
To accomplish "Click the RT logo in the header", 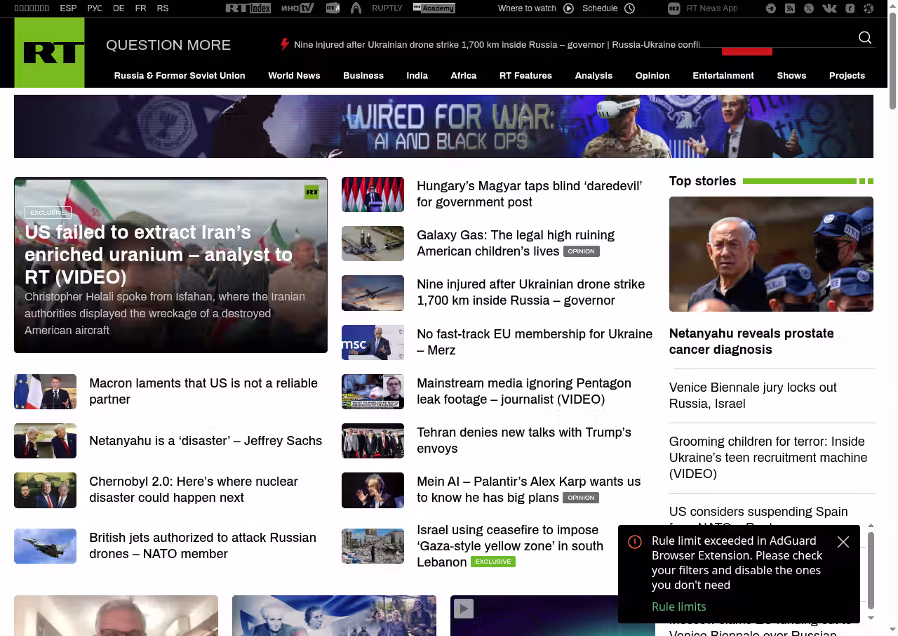I will 49,53.
